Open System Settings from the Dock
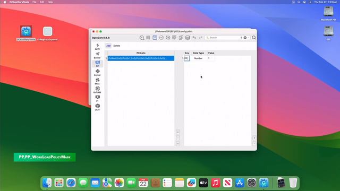Screen dimensions: 340x191 [x=251, y=183]
